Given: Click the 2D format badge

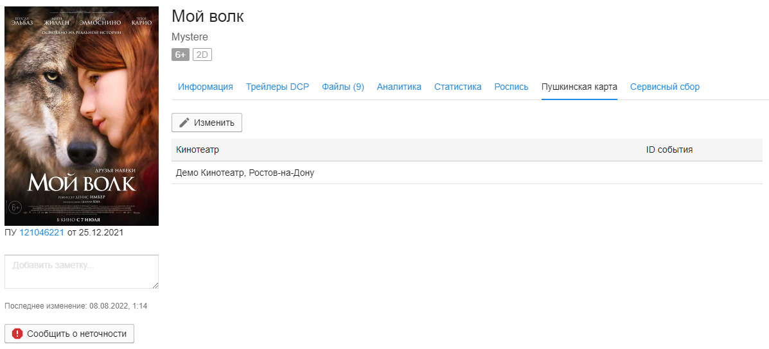Looking at the screenshot, I should click(x=202, y=55).
